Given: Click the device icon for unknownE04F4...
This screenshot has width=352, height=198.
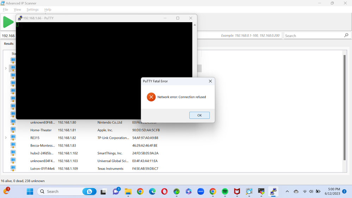Looking at the screenshot, I should [13, 161].
